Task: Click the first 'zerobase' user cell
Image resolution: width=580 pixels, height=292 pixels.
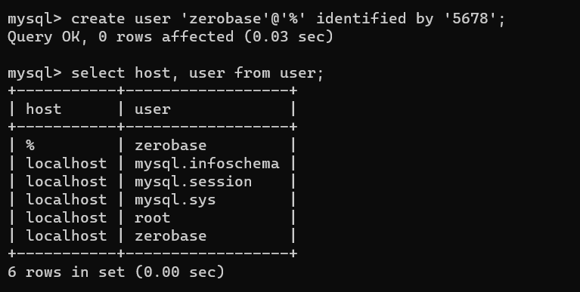Action: pyautogui.click(x=171, y=146)
